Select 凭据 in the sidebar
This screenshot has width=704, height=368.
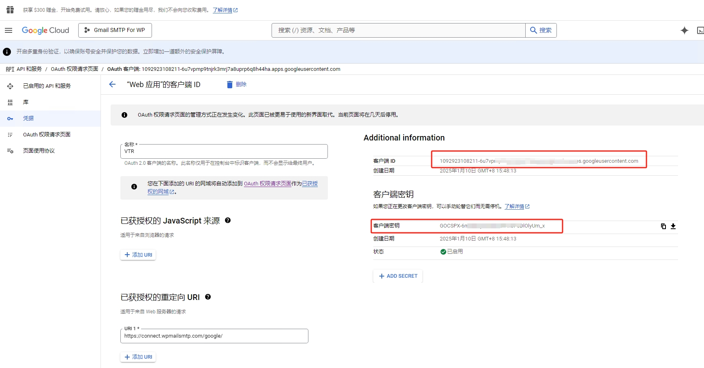[x=50, y=118]
